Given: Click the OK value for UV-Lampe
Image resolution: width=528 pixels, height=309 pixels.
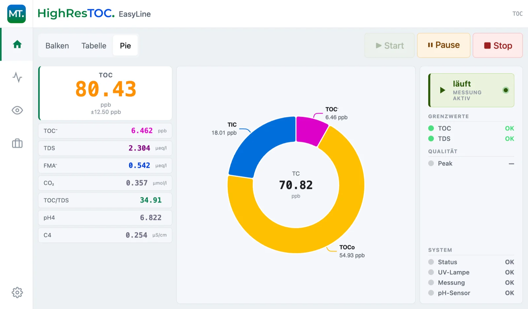Looking at the screenshot, I should 510,272.
